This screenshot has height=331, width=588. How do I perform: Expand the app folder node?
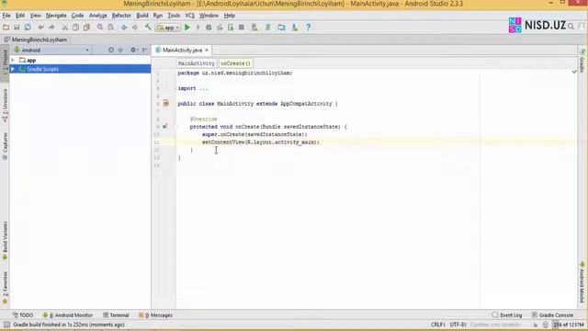(13, 60)
